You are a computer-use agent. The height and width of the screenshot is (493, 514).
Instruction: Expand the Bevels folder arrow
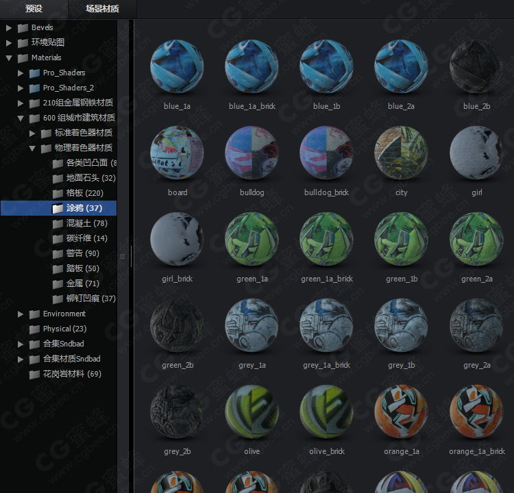[9, 28]
